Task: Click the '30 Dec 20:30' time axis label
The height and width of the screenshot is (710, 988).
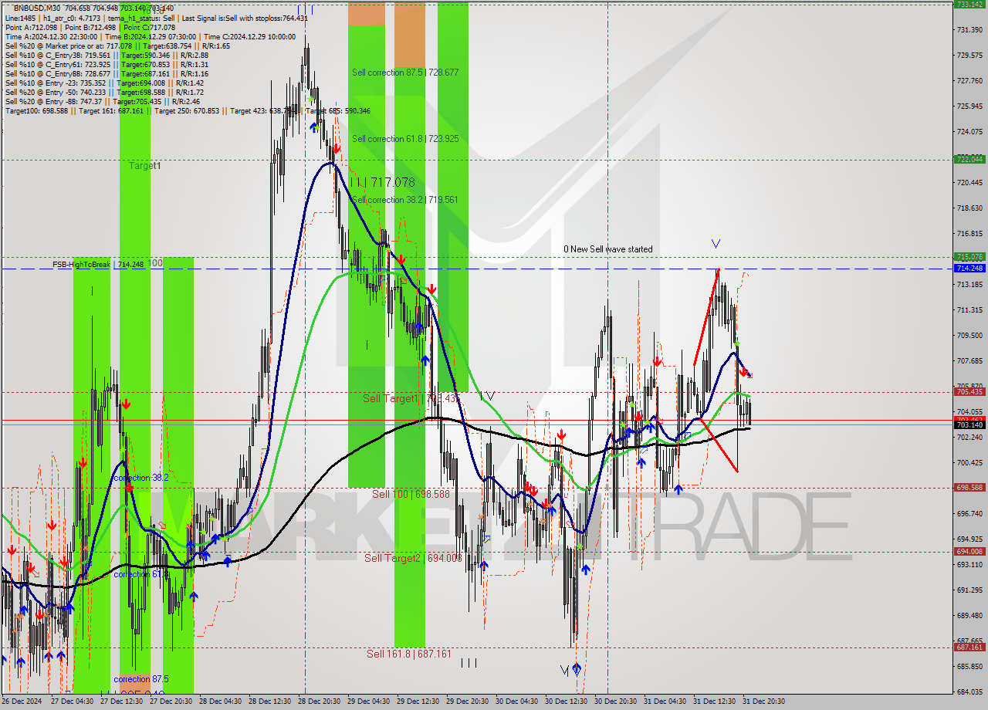Action: click(615, 702)
